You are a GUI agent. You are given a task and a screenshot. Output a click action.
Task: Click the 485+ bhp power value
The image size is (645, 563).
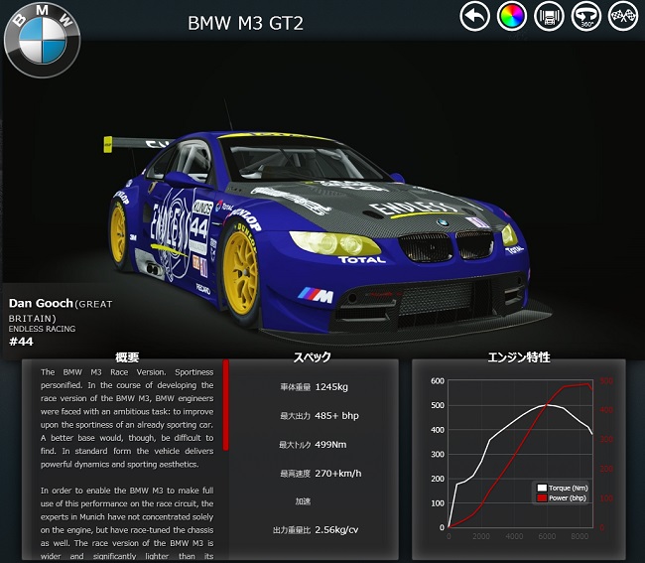[337, 416]
